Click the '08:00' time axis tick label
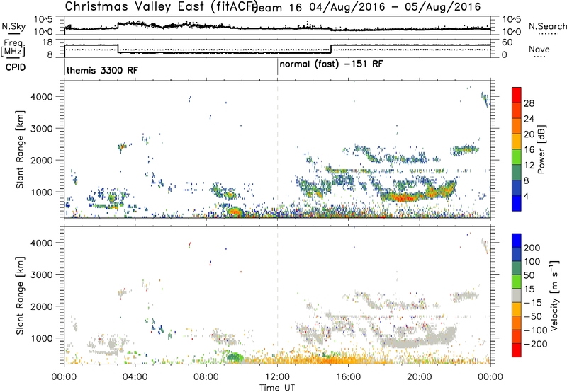Viewport: 567px width, 392px height. coord(206,376)
